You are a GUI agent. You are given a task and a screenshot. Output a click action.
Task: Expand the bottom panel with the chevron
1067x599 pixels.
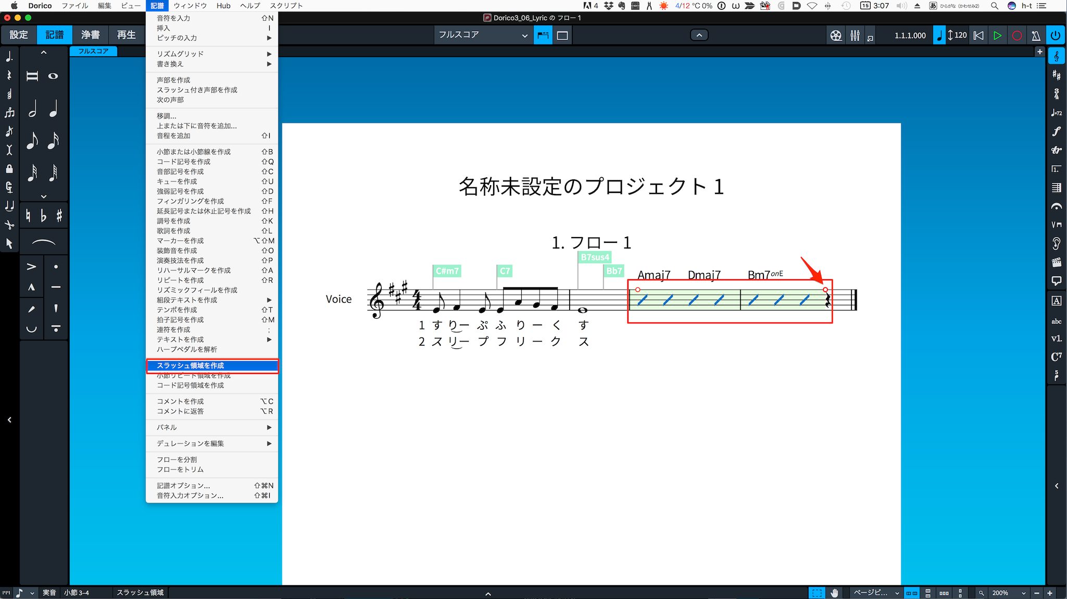point(488,593)
